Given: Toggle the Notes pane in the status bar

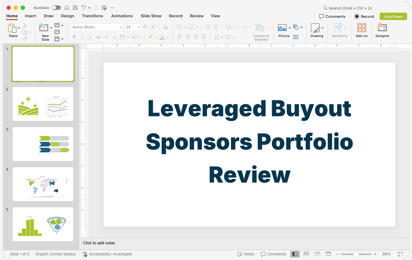Looking at the screenshot, I should click(x=246, y=254).
